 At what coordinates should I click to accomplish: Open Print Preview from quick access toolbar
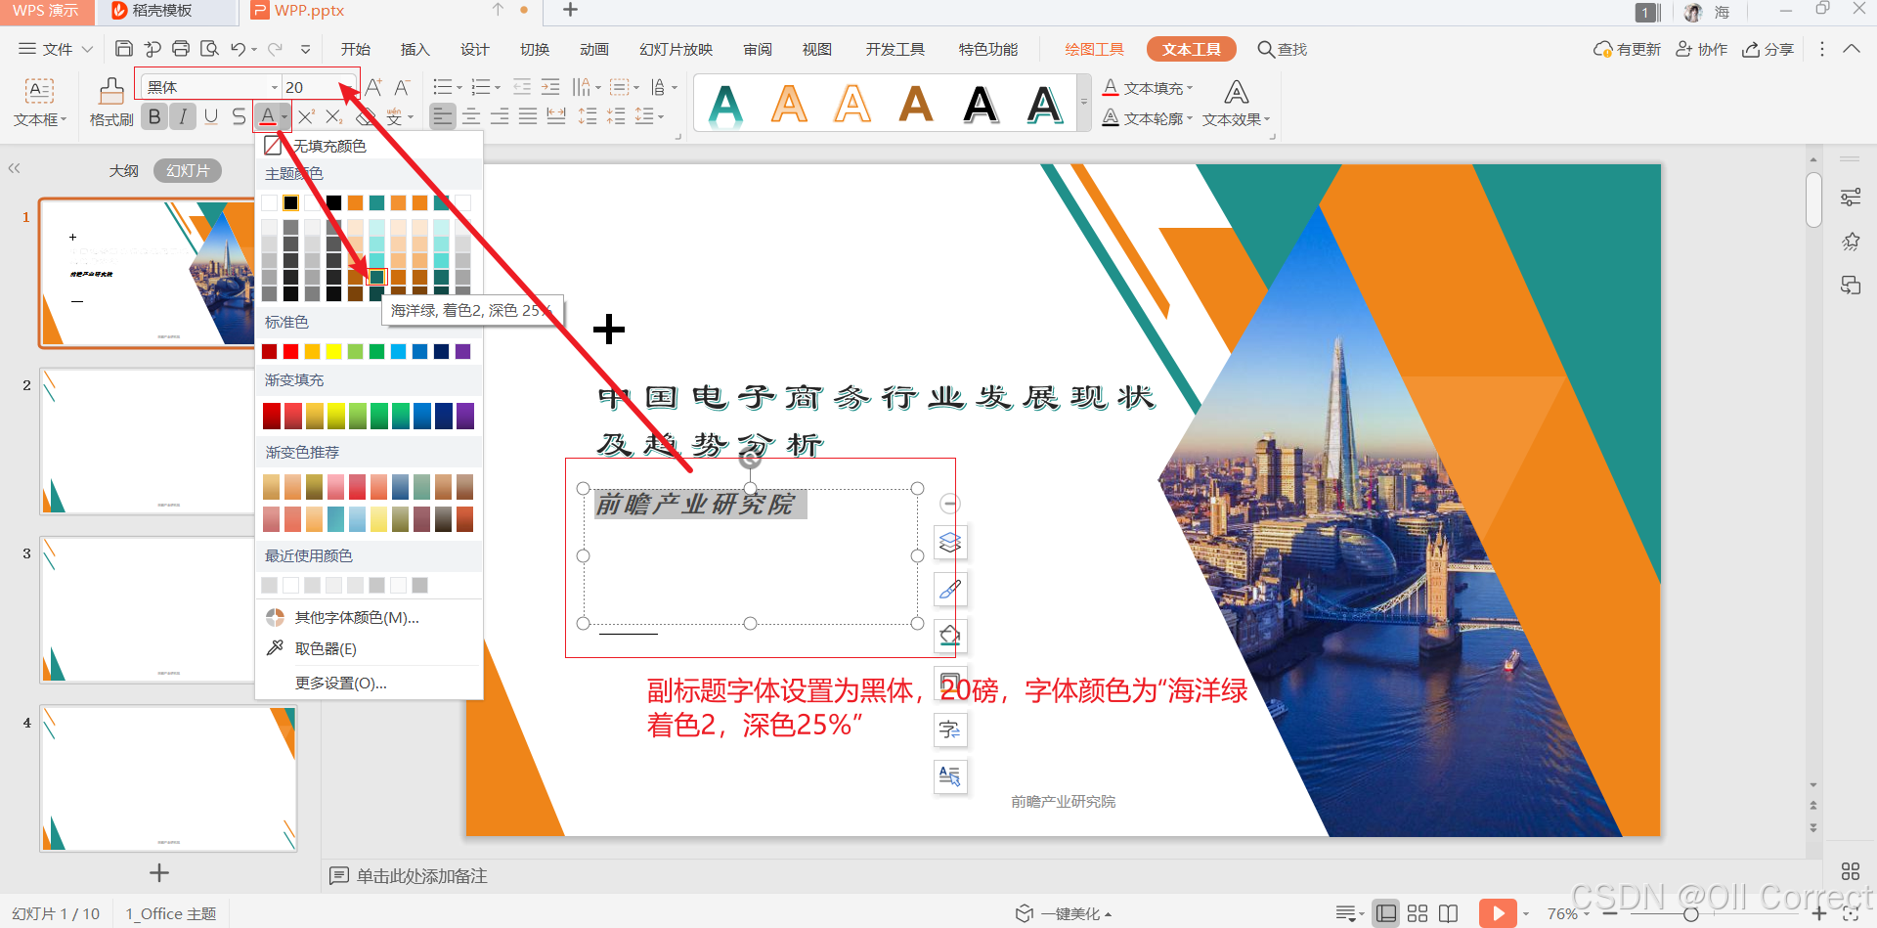coord(209,49)
